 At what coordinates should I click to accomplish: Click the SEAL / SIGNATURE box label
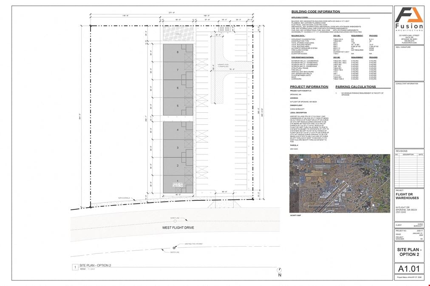(x=403, y=47)
